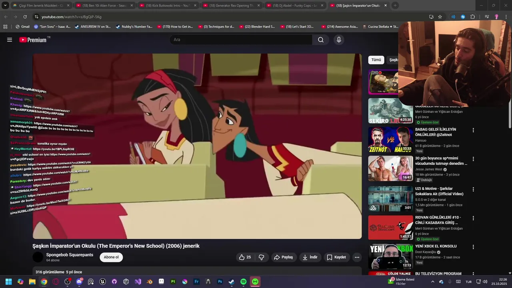Image resolution: width=512 pixels, height=288 pixels.
Task: Open Gmail bookmark
Action: point(22,27)
